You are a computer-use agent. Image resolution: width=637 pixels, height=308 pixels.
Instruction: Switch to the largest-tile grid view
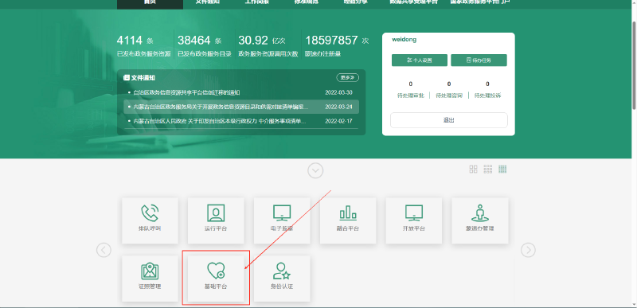(x=473, y=170)
